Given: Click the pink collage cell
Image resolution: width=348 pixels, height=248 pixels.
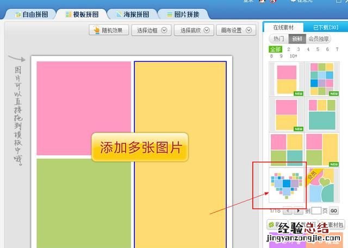Looking at the screenshot, I should click(x=84, y=108).
